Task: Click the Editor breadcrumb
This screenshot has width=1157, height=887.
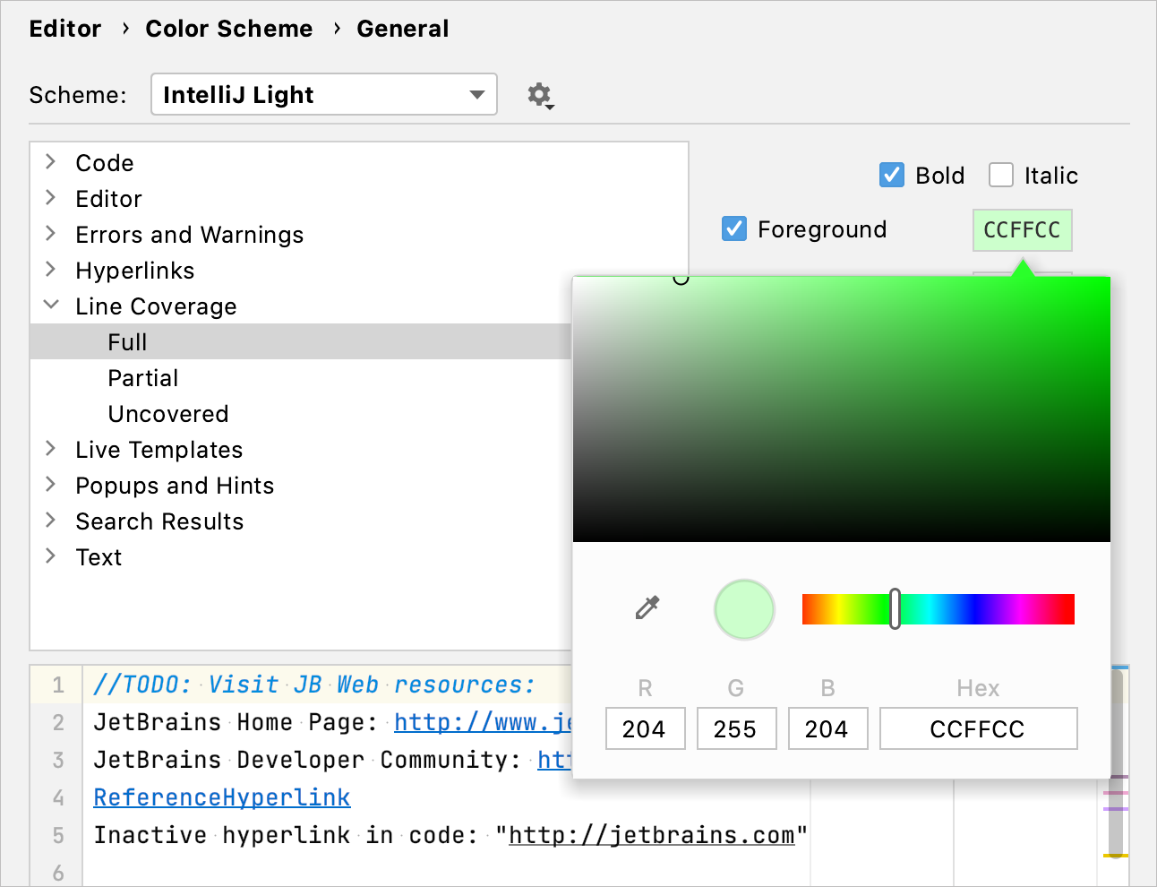Action: coord(65,28)
